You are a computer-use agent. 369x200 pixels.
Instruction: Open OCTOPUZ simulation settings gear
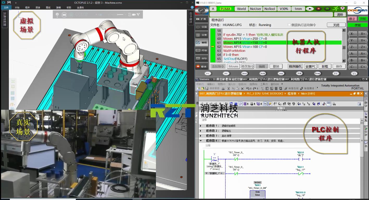tap(57, 15)
